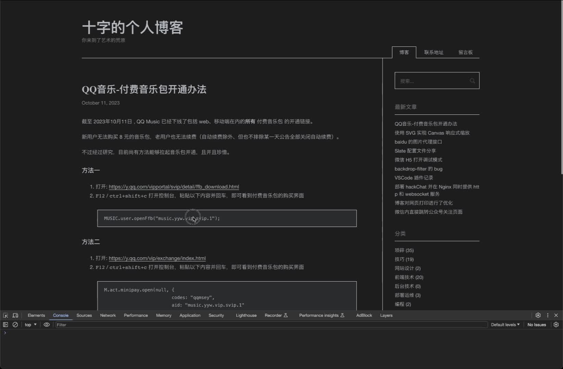Open category 网站设计 (2)
The height and width of the screenshot is (369, 563).
(408, 268)
